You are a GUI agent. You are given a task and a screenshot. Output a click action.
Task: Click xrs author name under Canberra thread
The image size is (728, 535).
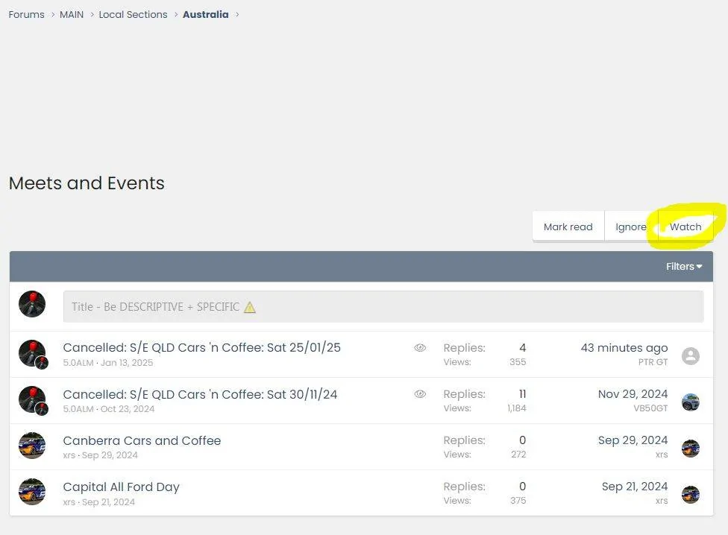coord(69,455)
